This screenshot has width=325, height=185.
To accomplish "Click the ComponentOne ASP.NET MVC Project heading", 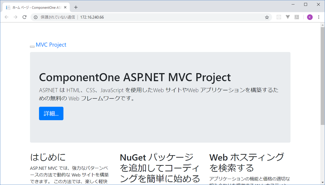I will click(135, 77).
